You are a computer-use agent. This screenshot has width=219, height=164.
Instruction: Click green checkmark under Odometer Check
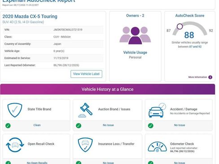(151, 163)
